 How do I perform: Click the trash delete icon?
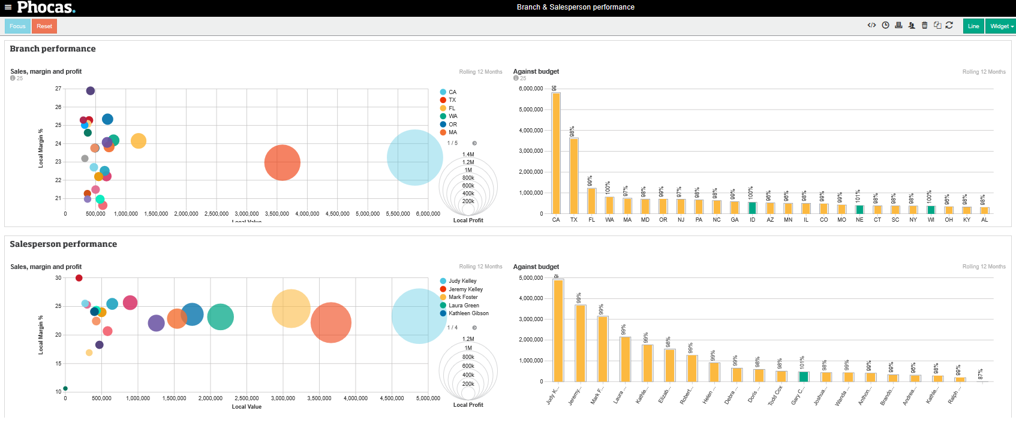pos(924,25)
